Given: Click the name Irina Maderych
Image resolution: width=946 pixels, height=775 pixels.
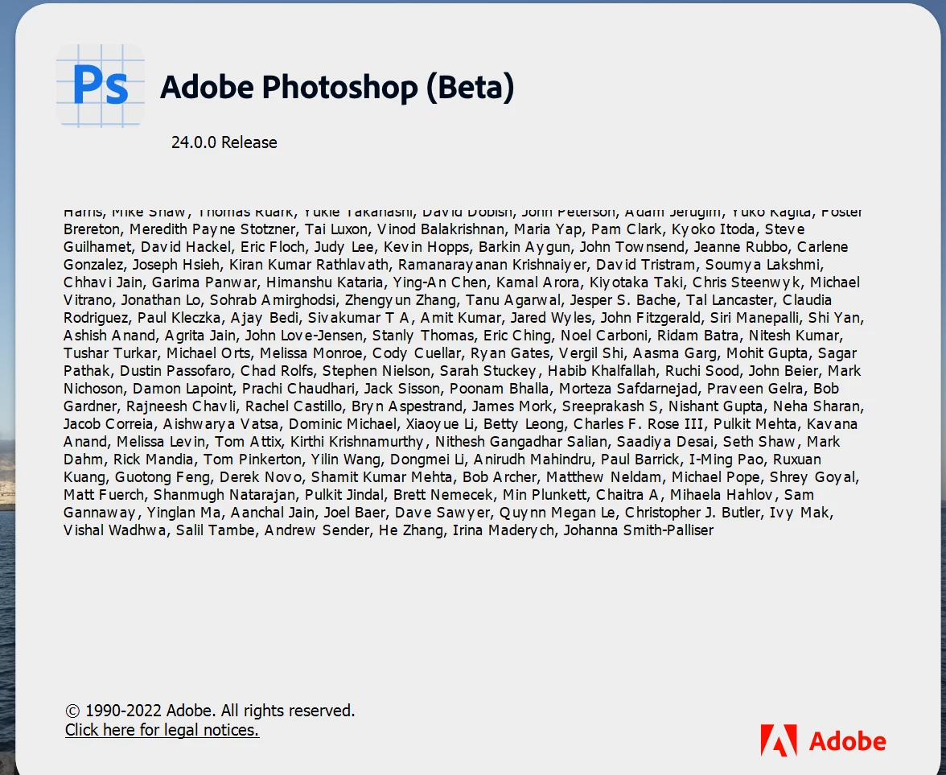Looking at the screenshot, I should point(504,530).
